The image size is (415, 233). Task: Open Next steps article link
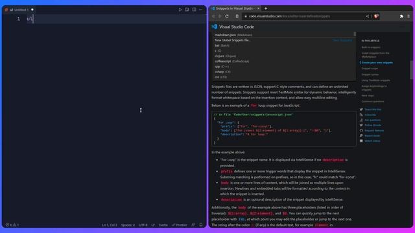pyautogui.click(x=368, y=96)
